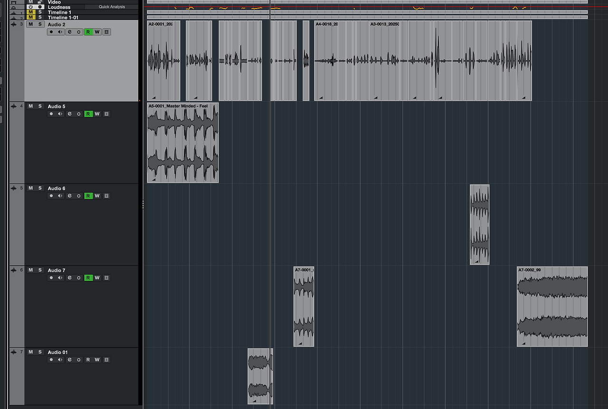The width and height of the screenshot is (608, 409).
Task: Select the A3-0013 audio clip
Action: click(384, 61)
